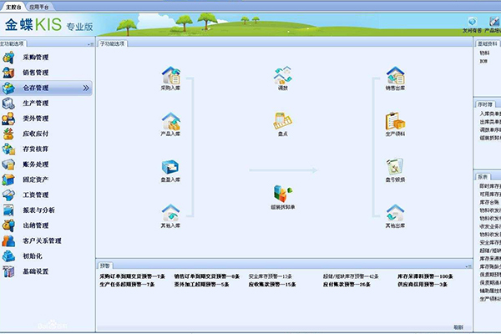Image resolution: width=501 pixels, height=334 pixels.
Task: Open 销售管理 module in sidebar
Action: point(35,73)
